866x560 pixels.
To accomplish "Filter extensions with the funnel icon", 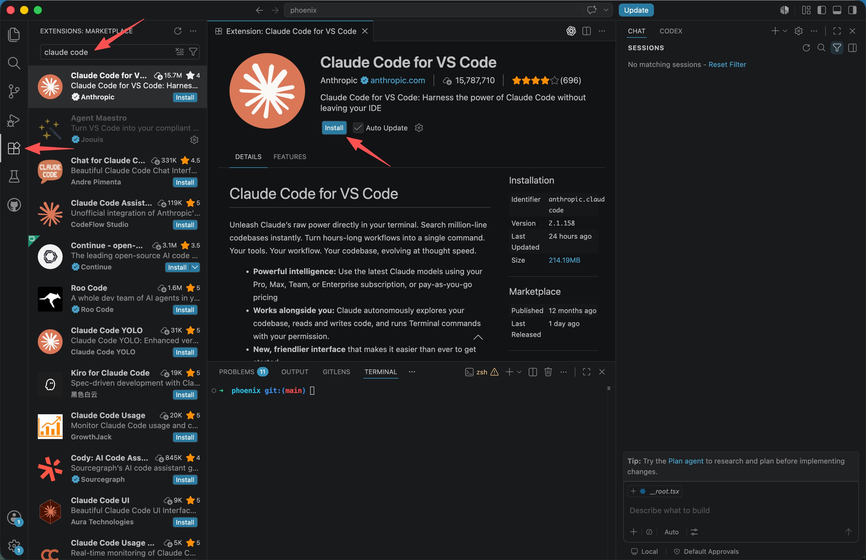I will pos(193,52).
